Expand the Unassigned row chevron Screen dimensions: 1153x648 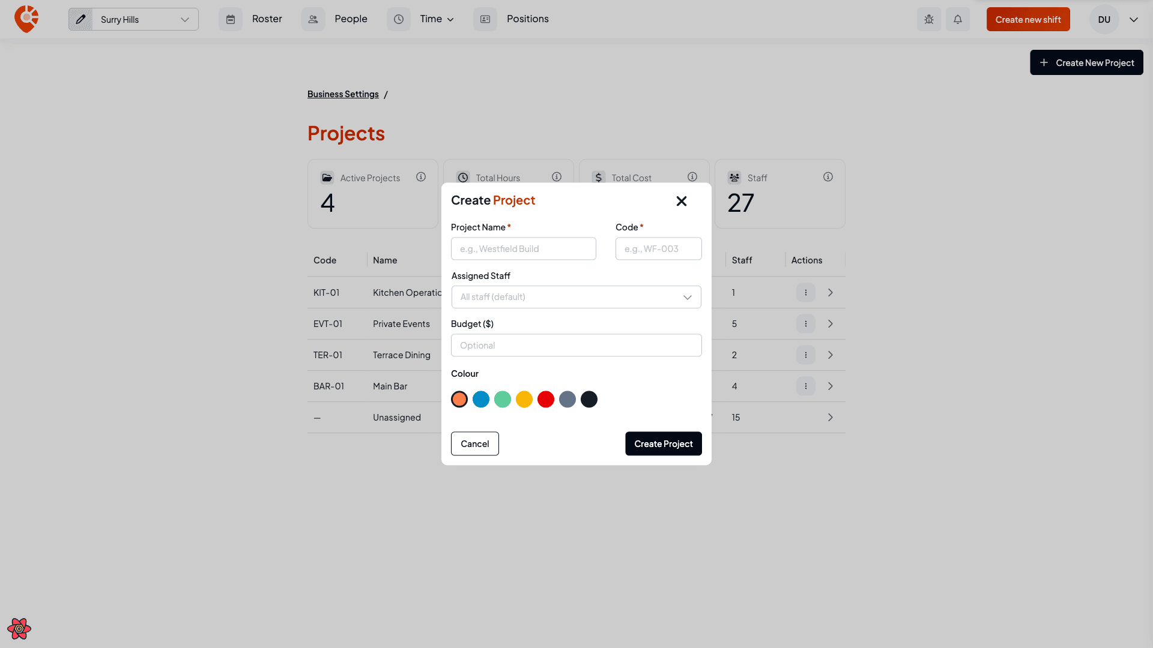click(x=831, y=418)
